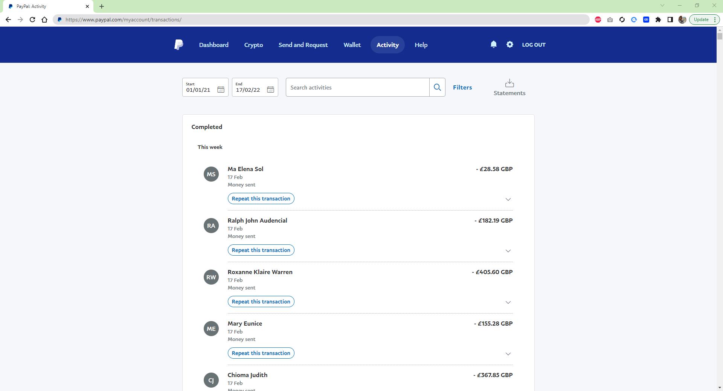Open account settings gear icon
723x391 pixels.
(509, 44)
